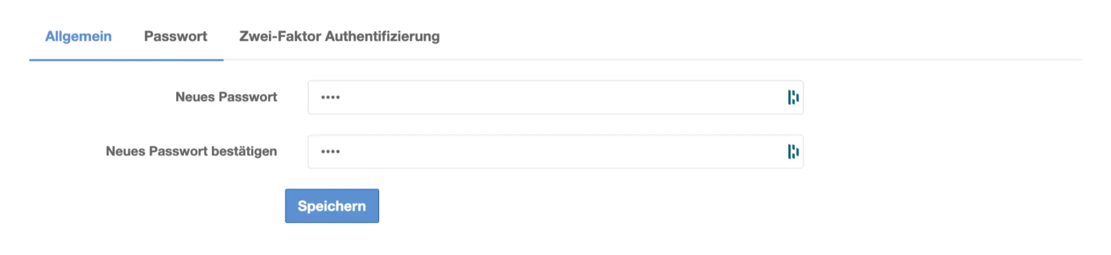This screenshot has width=1111, height=255.
Task: Click empty middle of the confirm password field
Action: coord(555,152)
